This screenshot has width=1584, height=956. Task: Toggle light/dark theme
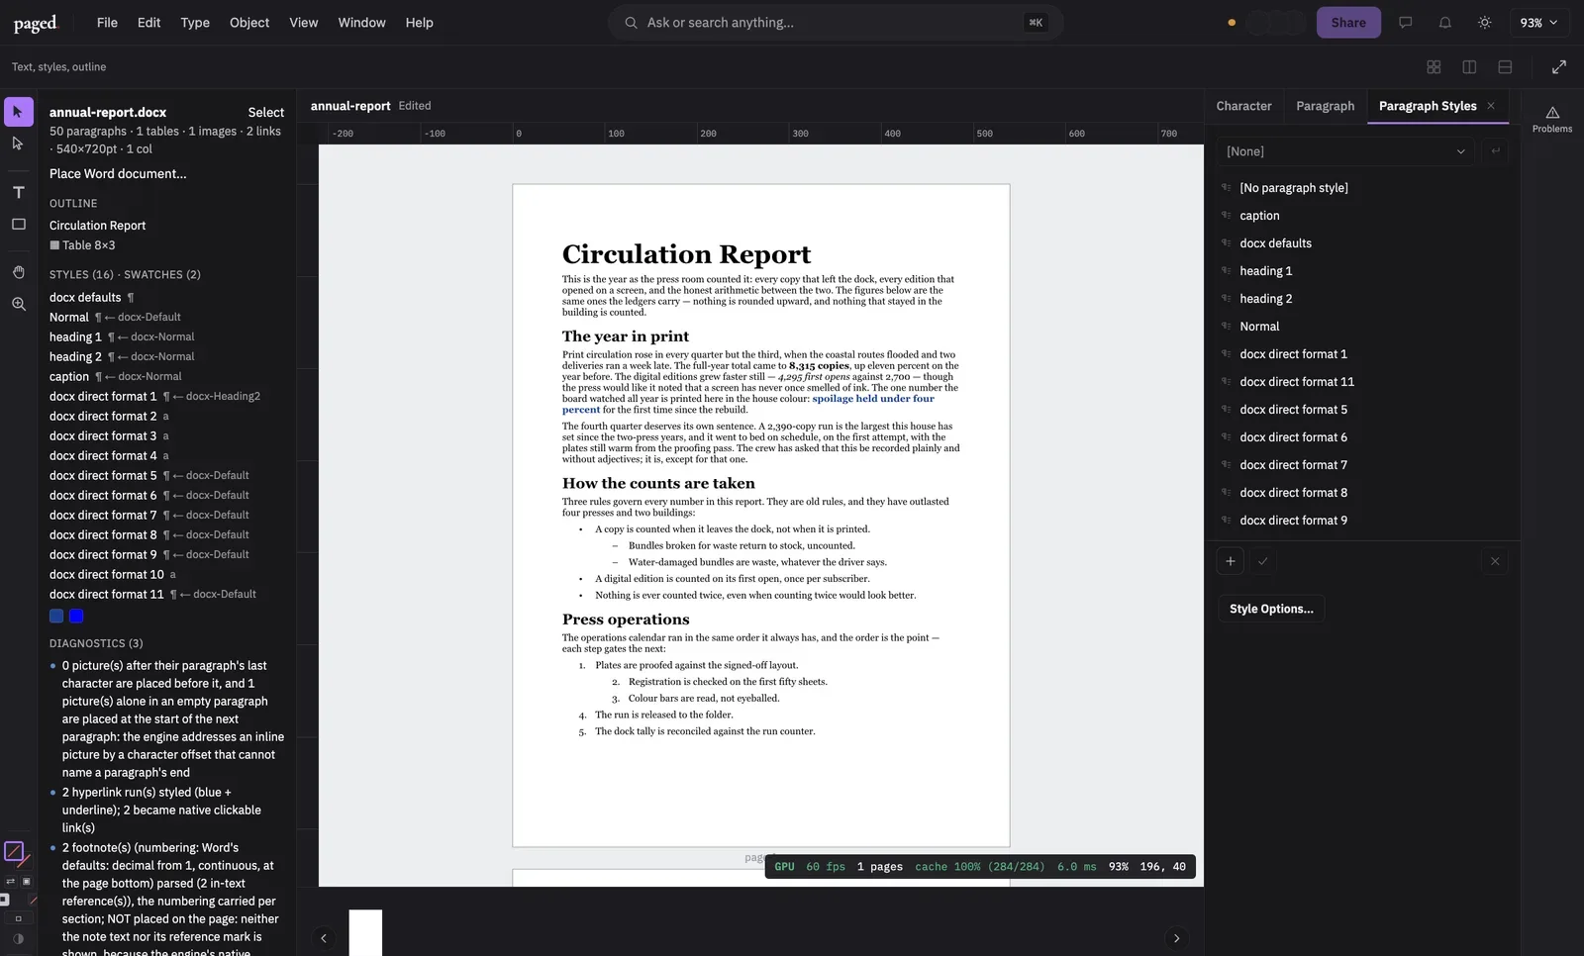click(x=1484, y=23)
